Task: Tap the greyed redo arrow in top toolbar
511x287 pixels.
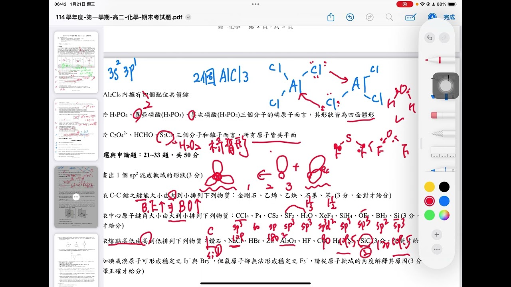Action: [x=370, y=17]
